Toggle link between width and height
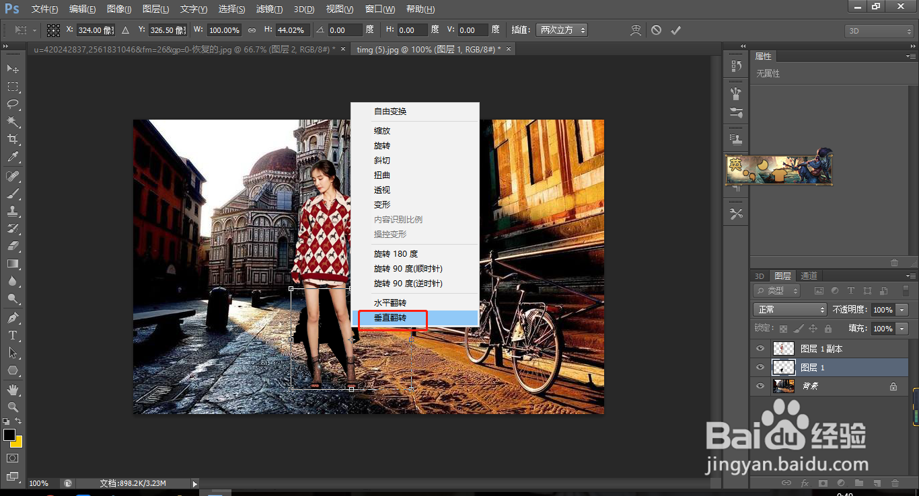The width and height of the screenshot is (919, 496). click(252, 30)
